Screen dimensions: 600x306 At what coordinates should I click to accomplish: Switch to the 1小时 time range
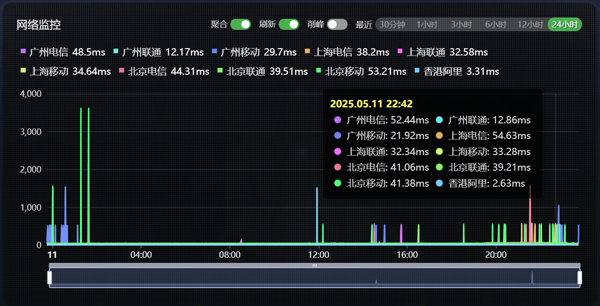[x=427, y=24]
